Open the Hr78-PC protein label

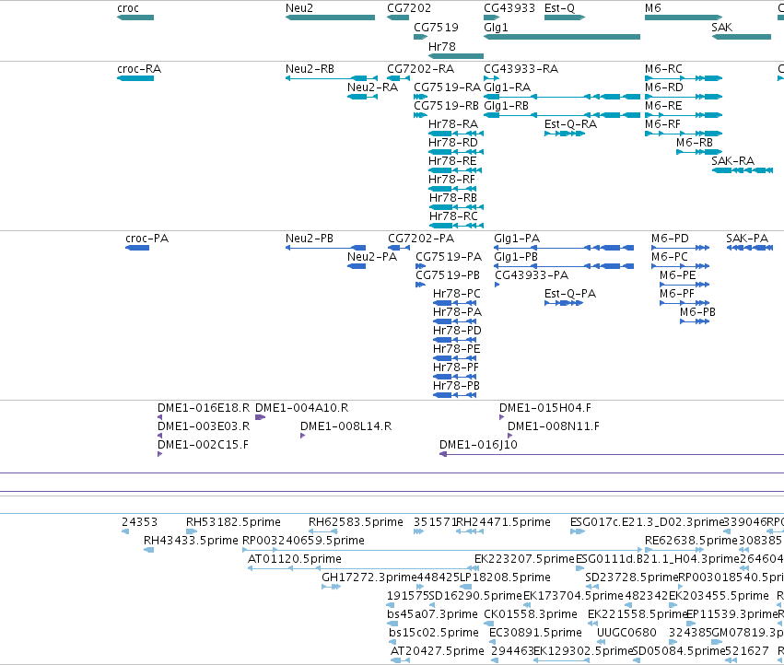(x=457, y=294)
